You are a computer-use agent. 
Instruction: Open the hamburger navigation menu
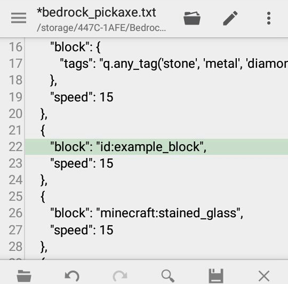(19, 18)
